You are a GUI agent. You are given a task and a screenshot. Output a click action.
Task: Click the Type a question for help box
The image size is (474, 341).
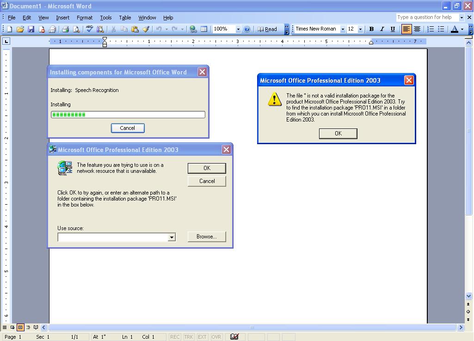[427, 18]
